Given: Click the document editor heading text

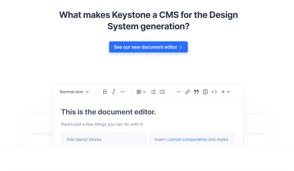Looking at the screenshot, I should 109,112.
